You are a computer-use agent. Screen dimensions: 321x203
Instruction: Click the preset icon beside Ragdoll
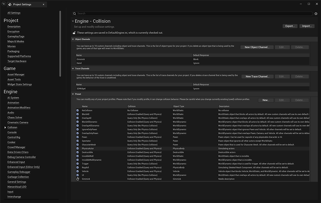click(77, 168)
